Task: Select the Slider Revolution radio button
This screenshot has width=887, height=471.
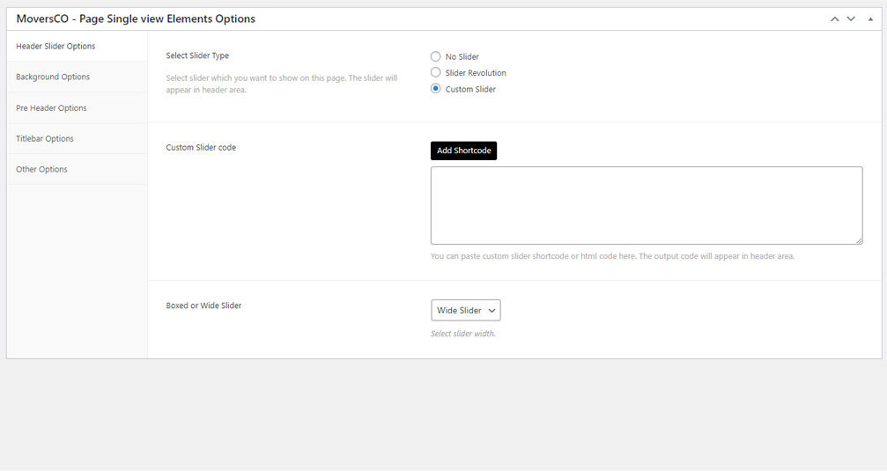Action: pyautogui.click(x=436, y=72)
